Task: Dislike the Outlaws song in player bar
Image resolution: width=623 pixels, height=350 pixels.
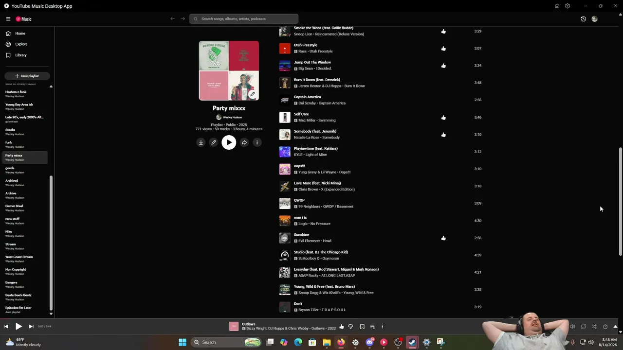Action: pyautogui.click(x=350, y=327)
